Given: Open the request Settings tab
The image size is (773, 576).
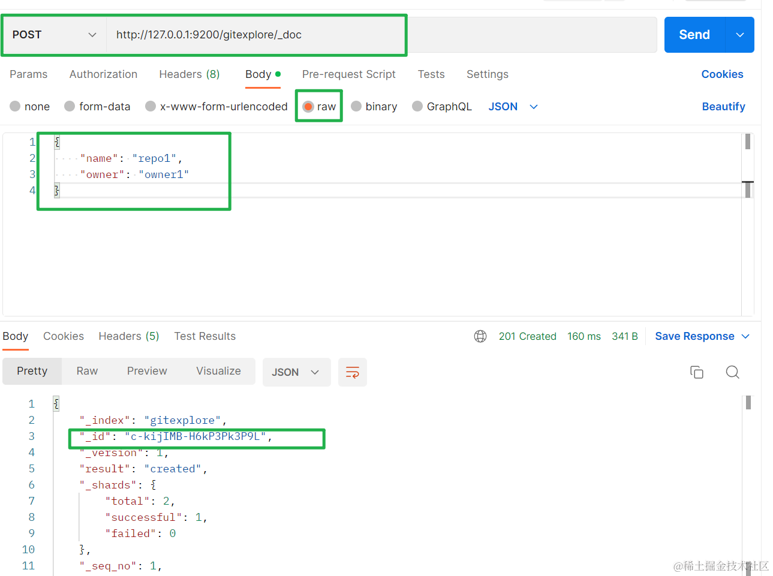Looking at the screenshot, I should tap(488, 74).
